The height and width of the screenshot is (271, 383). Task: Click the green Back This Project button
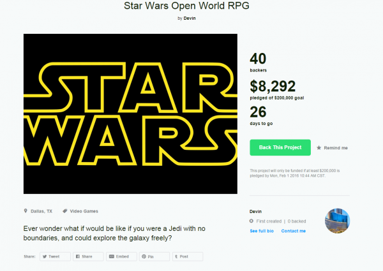coord(280,147)
